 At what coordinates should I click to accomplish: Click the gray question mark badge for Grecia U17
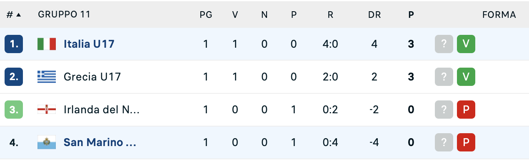coord(444,77)
